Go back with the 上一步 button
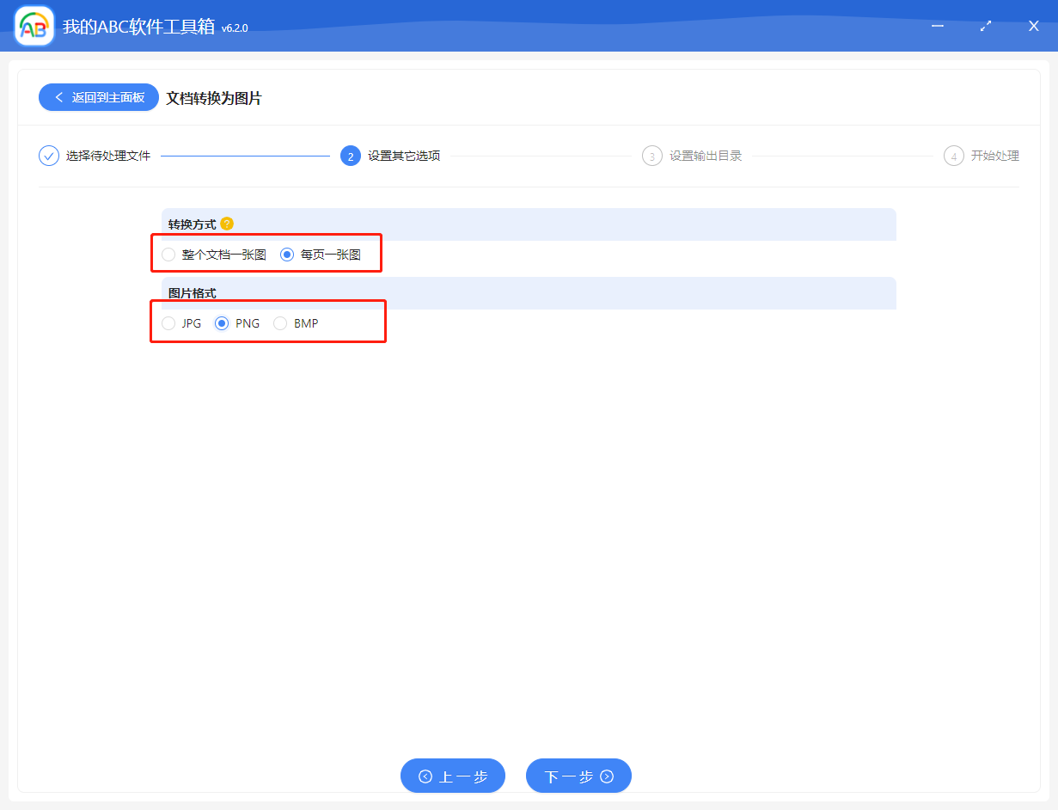Image resolution: width=1058 pixels, height=810 pixels. (453, 776)
